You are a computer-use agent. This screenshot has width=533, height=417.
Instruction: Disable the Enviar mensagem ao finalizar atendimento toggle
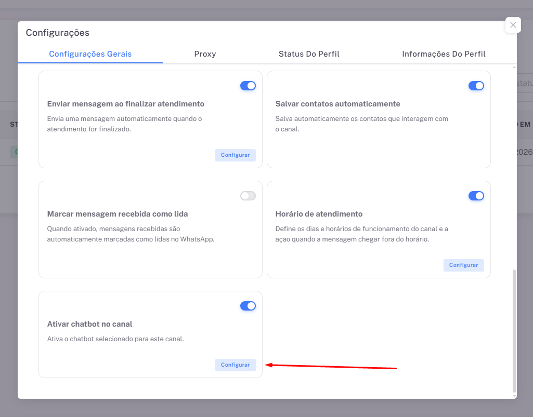pos(248,86)
